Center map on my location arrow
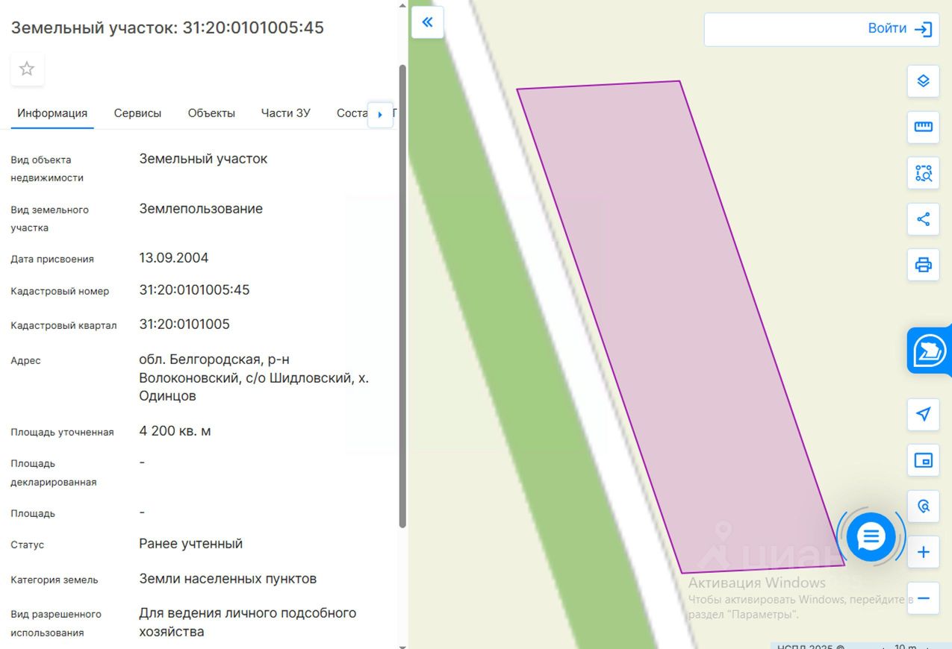Viewport: 952px width, 649px height. (923, 414)
